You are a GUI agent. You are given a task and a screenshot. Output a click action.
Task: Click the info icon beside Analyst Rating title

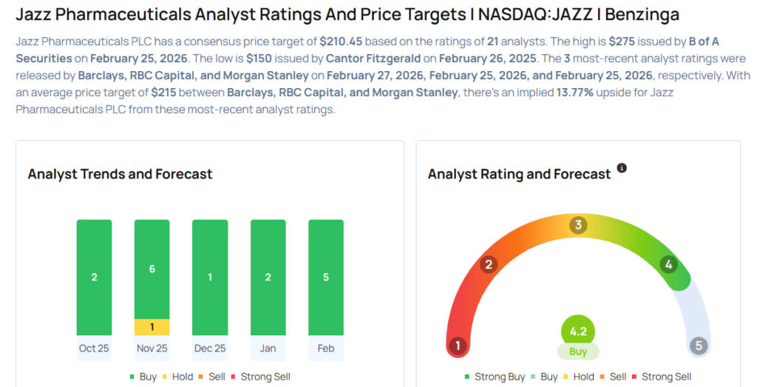point(622,169)
